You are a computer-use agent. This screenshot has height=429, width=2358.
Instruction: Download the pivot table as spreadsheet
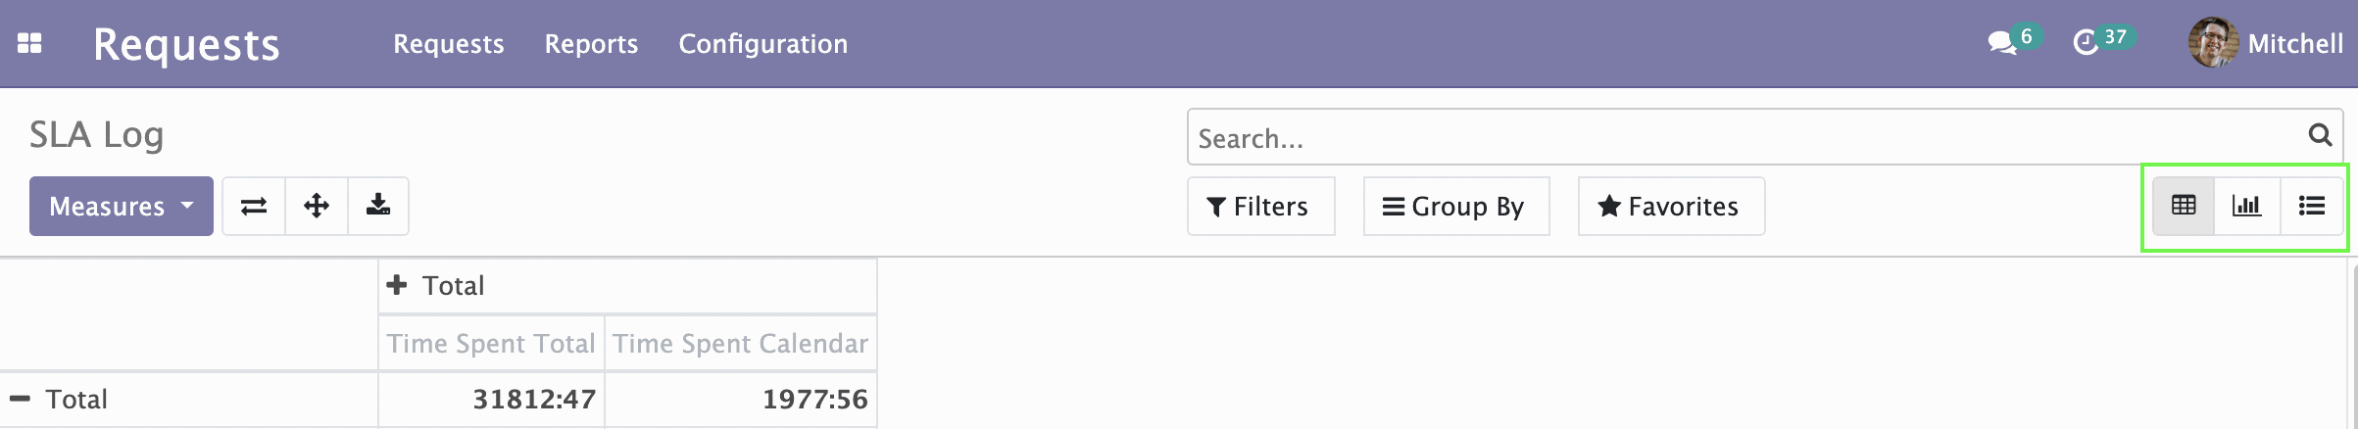[x=378, y=206]
